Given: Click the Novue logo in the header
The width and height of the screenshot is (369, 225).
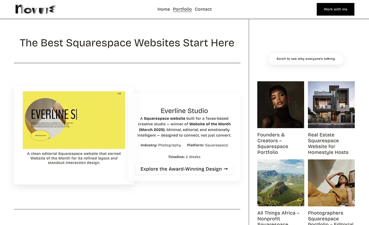Looking at the screenshot, I should click(x=36, y=9).
